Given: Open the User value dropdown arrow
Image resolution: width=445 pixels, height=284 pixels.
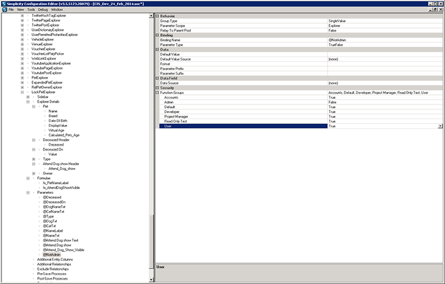Looking at the screenshot, I should tap(440, 126).
